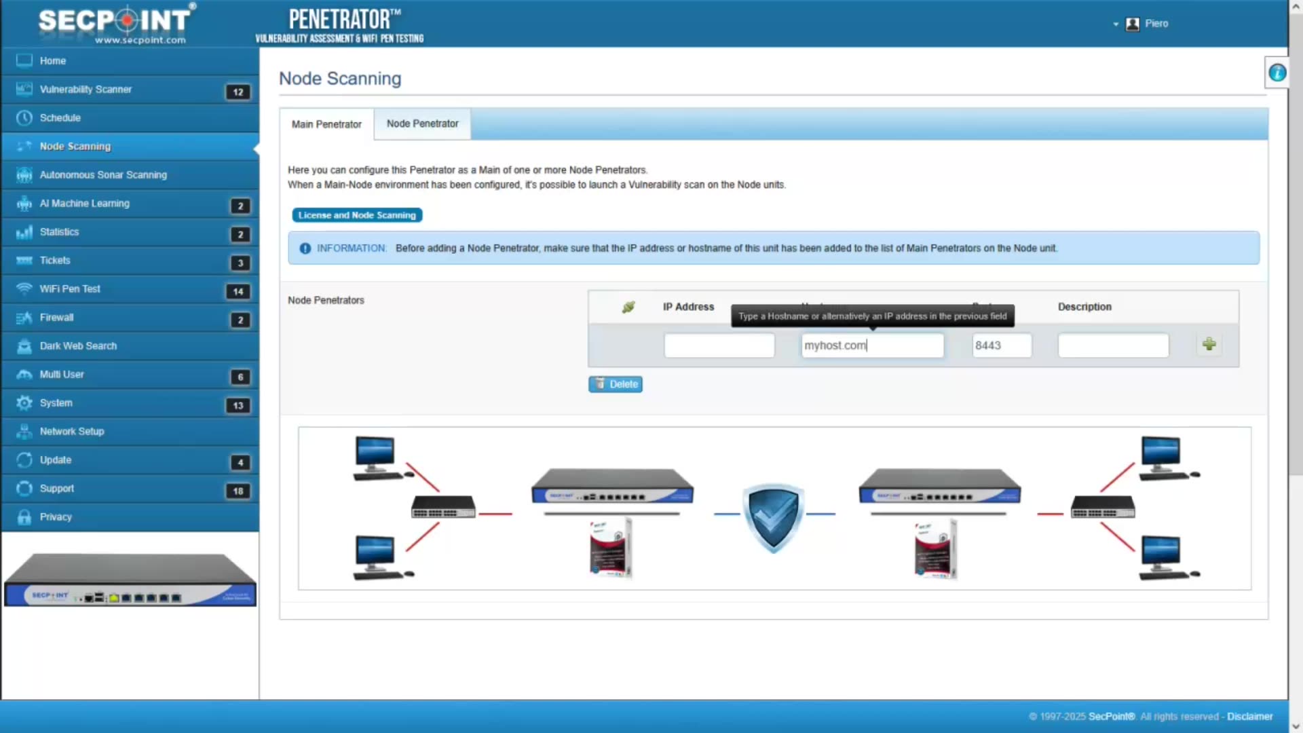The width and height of the screenshot is (1303, 733).
Task: Click the License and Node Scanning button
Action: (357, 215)
